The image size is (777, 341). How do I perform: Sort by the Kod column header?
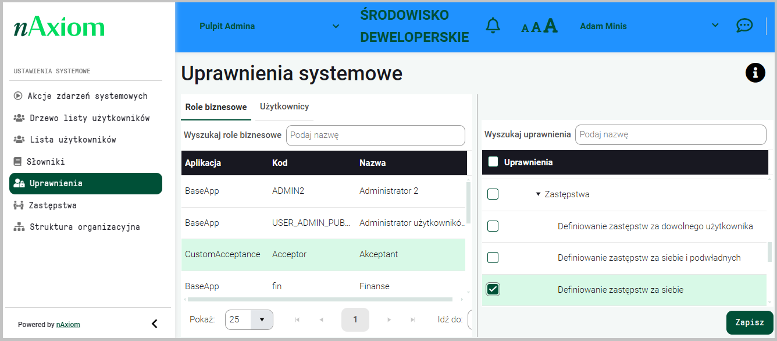(280, 163)
